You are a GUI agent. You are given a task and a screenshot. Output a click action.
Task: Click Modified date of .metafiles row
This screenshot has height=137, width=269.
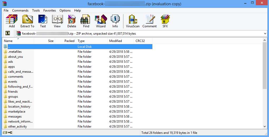[121, 51]
